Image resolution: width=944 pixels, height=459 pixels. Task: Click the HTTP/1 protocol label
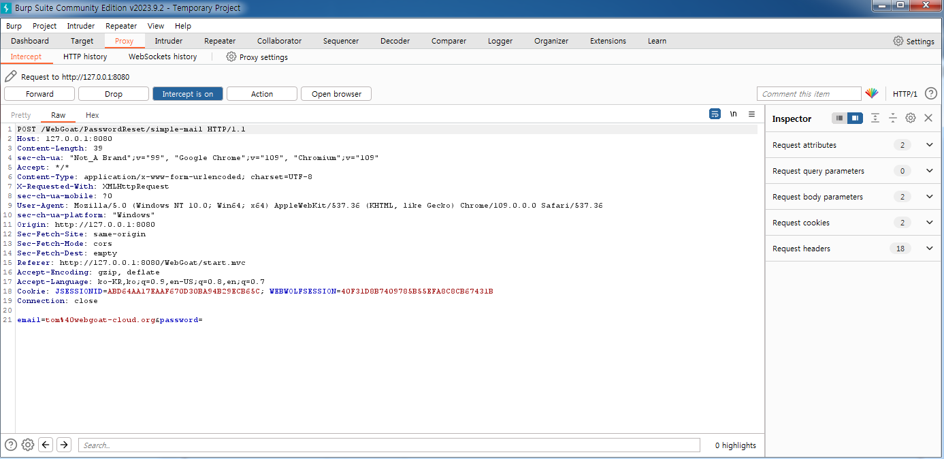tap(905, 94)
